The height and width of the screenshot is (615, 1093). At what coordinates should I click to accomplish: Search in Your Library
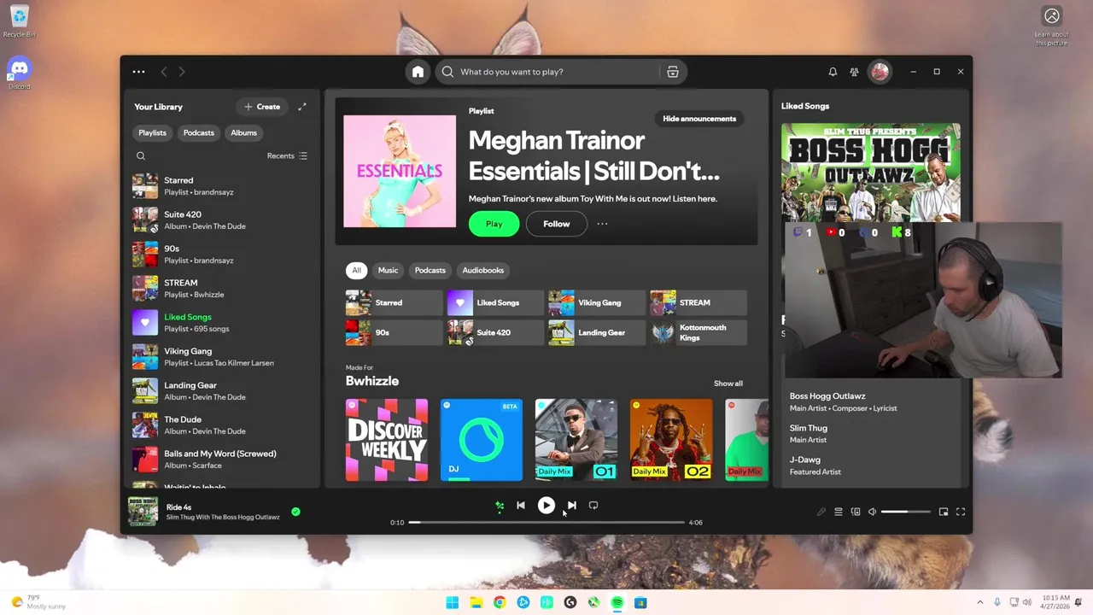point(141,155)
